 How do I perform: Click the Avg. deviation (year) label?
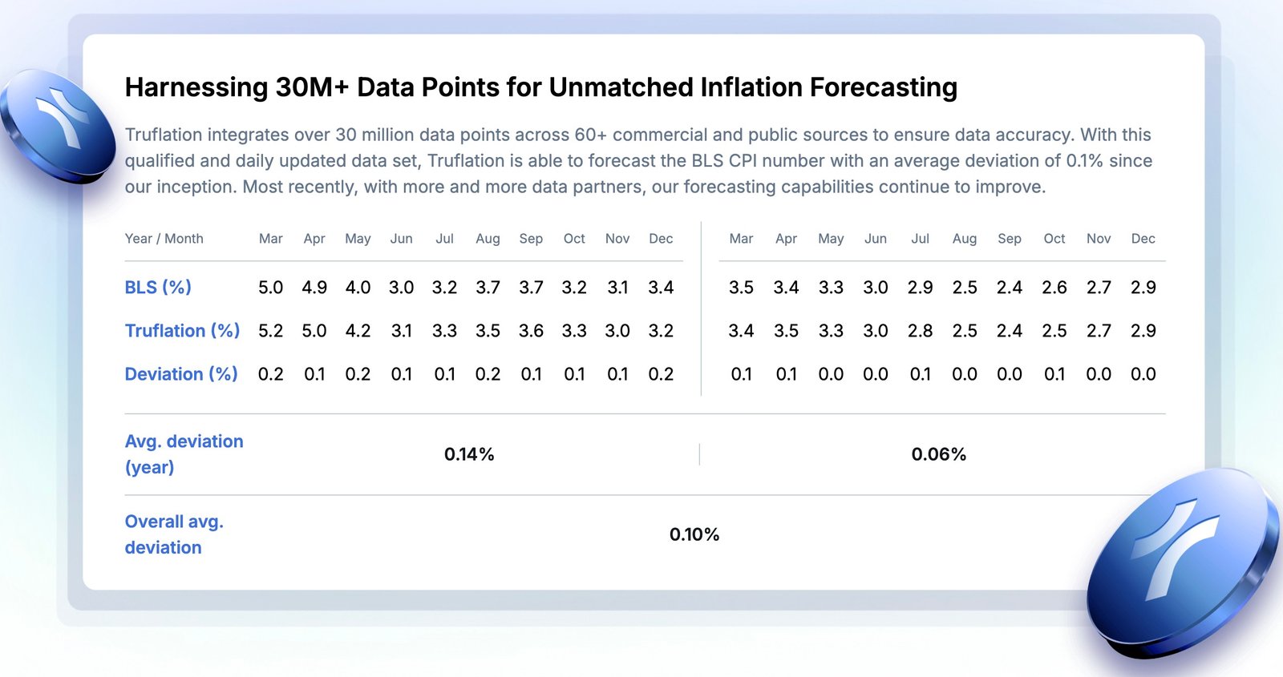(184, 454)
